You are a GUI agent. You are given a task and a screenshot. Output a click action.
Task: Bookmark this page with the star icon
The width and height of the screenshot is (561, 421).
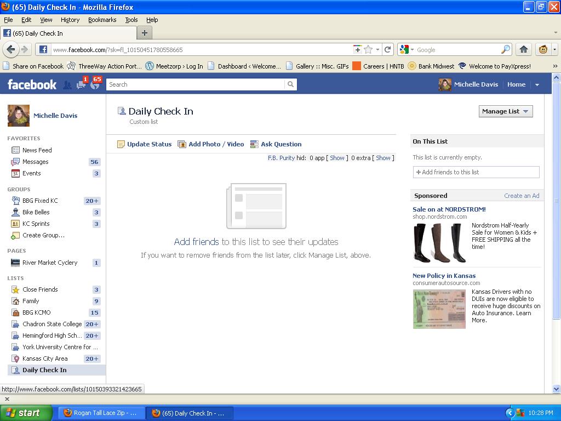click(x=368, y=50)
